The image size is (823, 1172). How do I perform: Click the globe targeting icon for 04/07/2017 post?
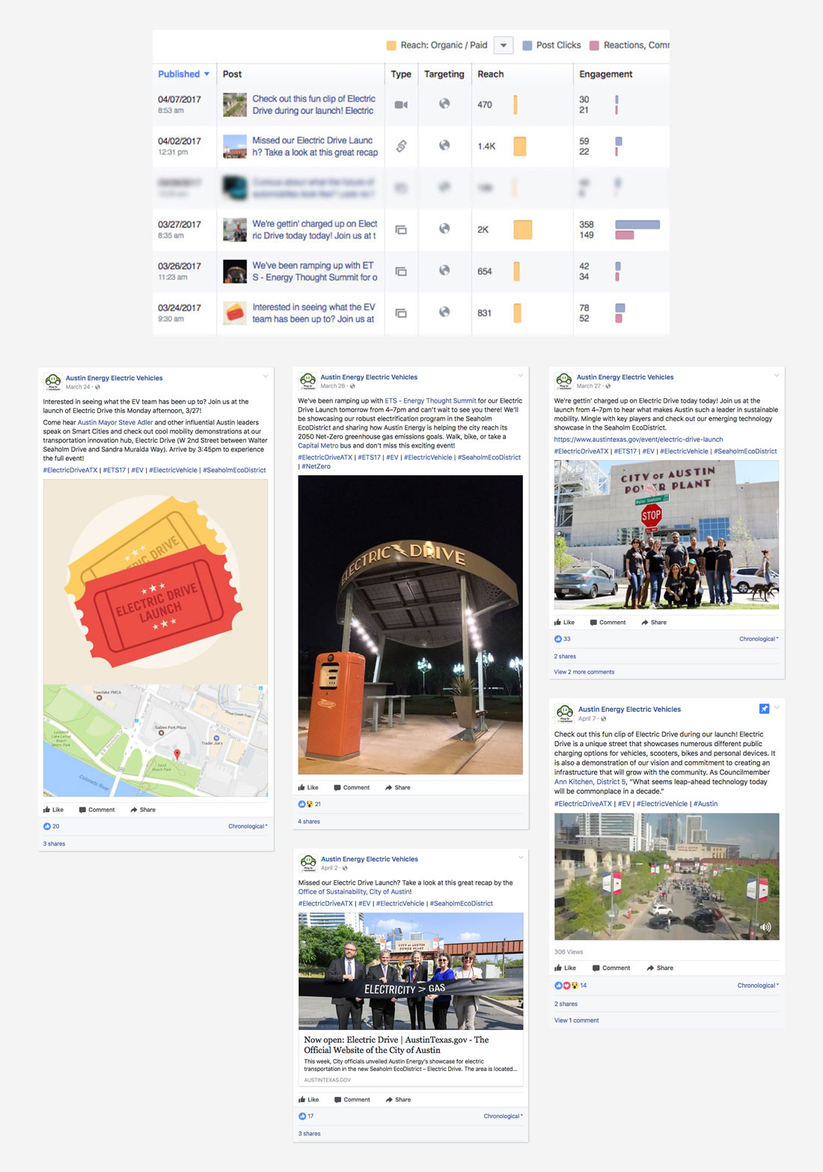(444, 104)
